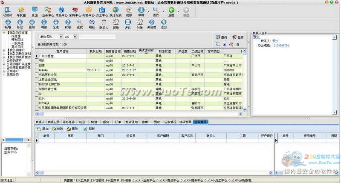Go back with the green 后退 arrow

click(x=171, y=12)
